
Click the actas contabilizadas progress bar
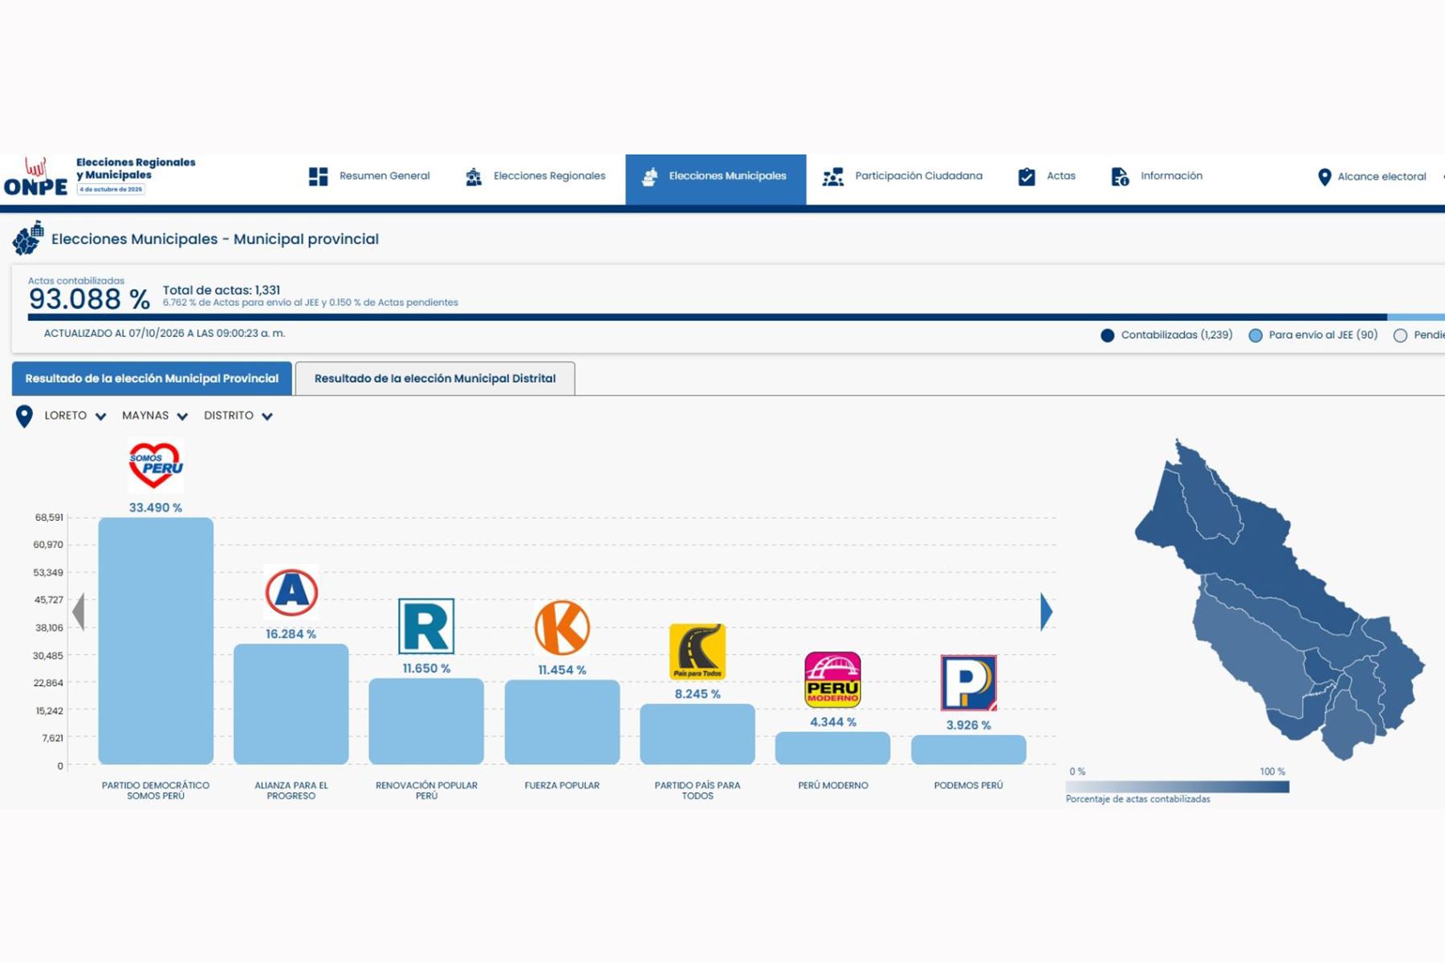tap(736, 318)
